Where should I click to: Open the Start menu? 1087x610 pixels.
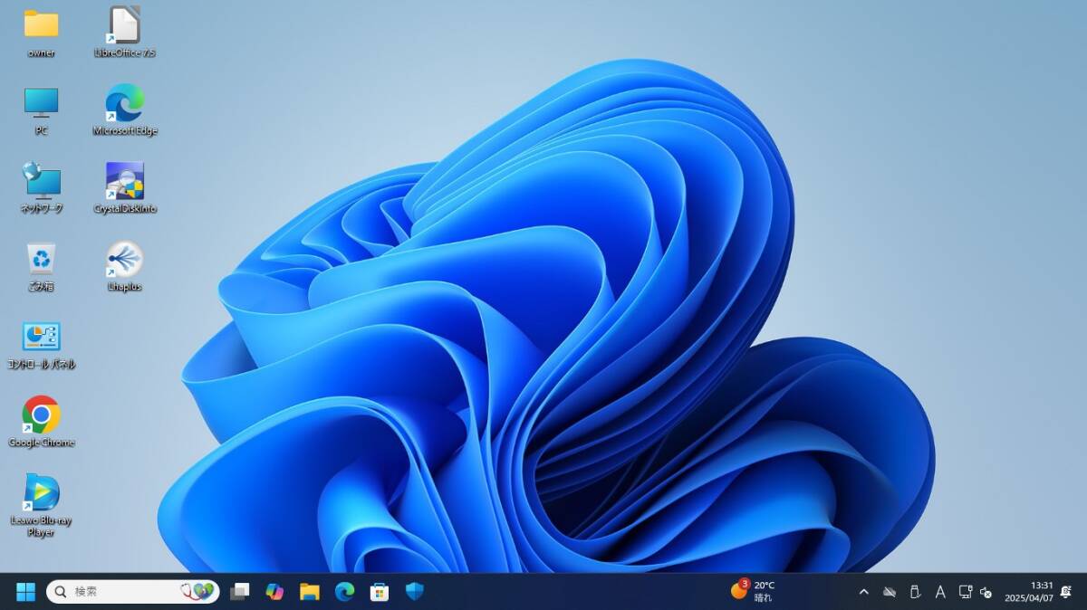click(24, 590)
